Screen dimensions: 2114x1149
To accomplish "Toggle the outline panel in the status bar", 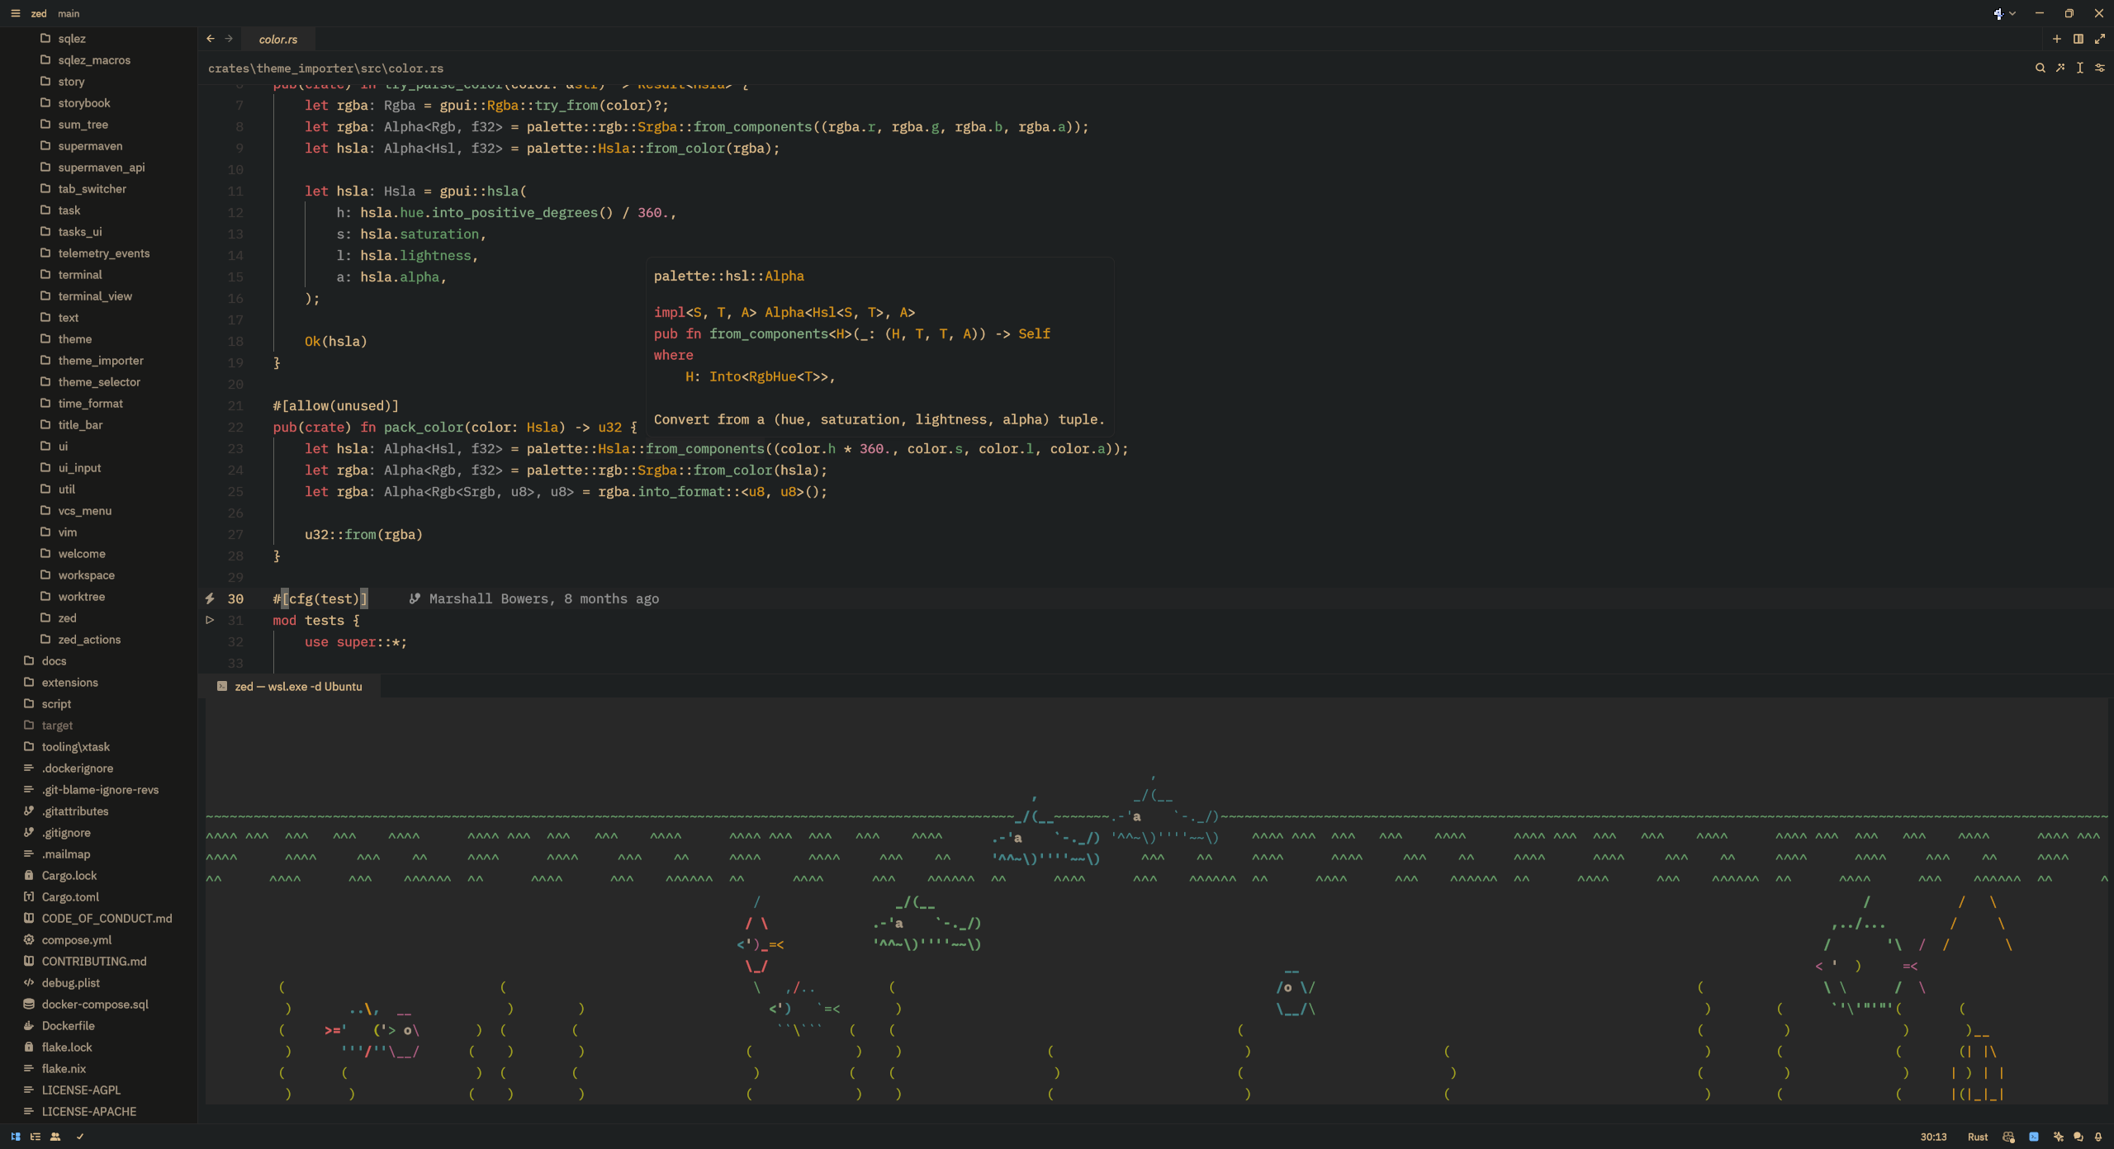I will pos(36,1137).
